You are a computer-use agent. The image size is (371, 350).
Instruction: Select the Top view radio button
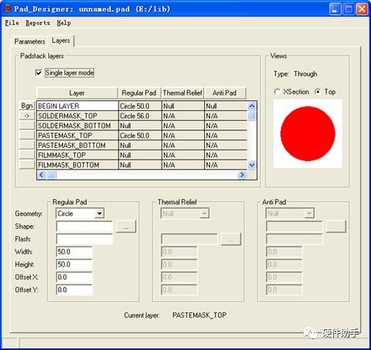tap(318, 92)
